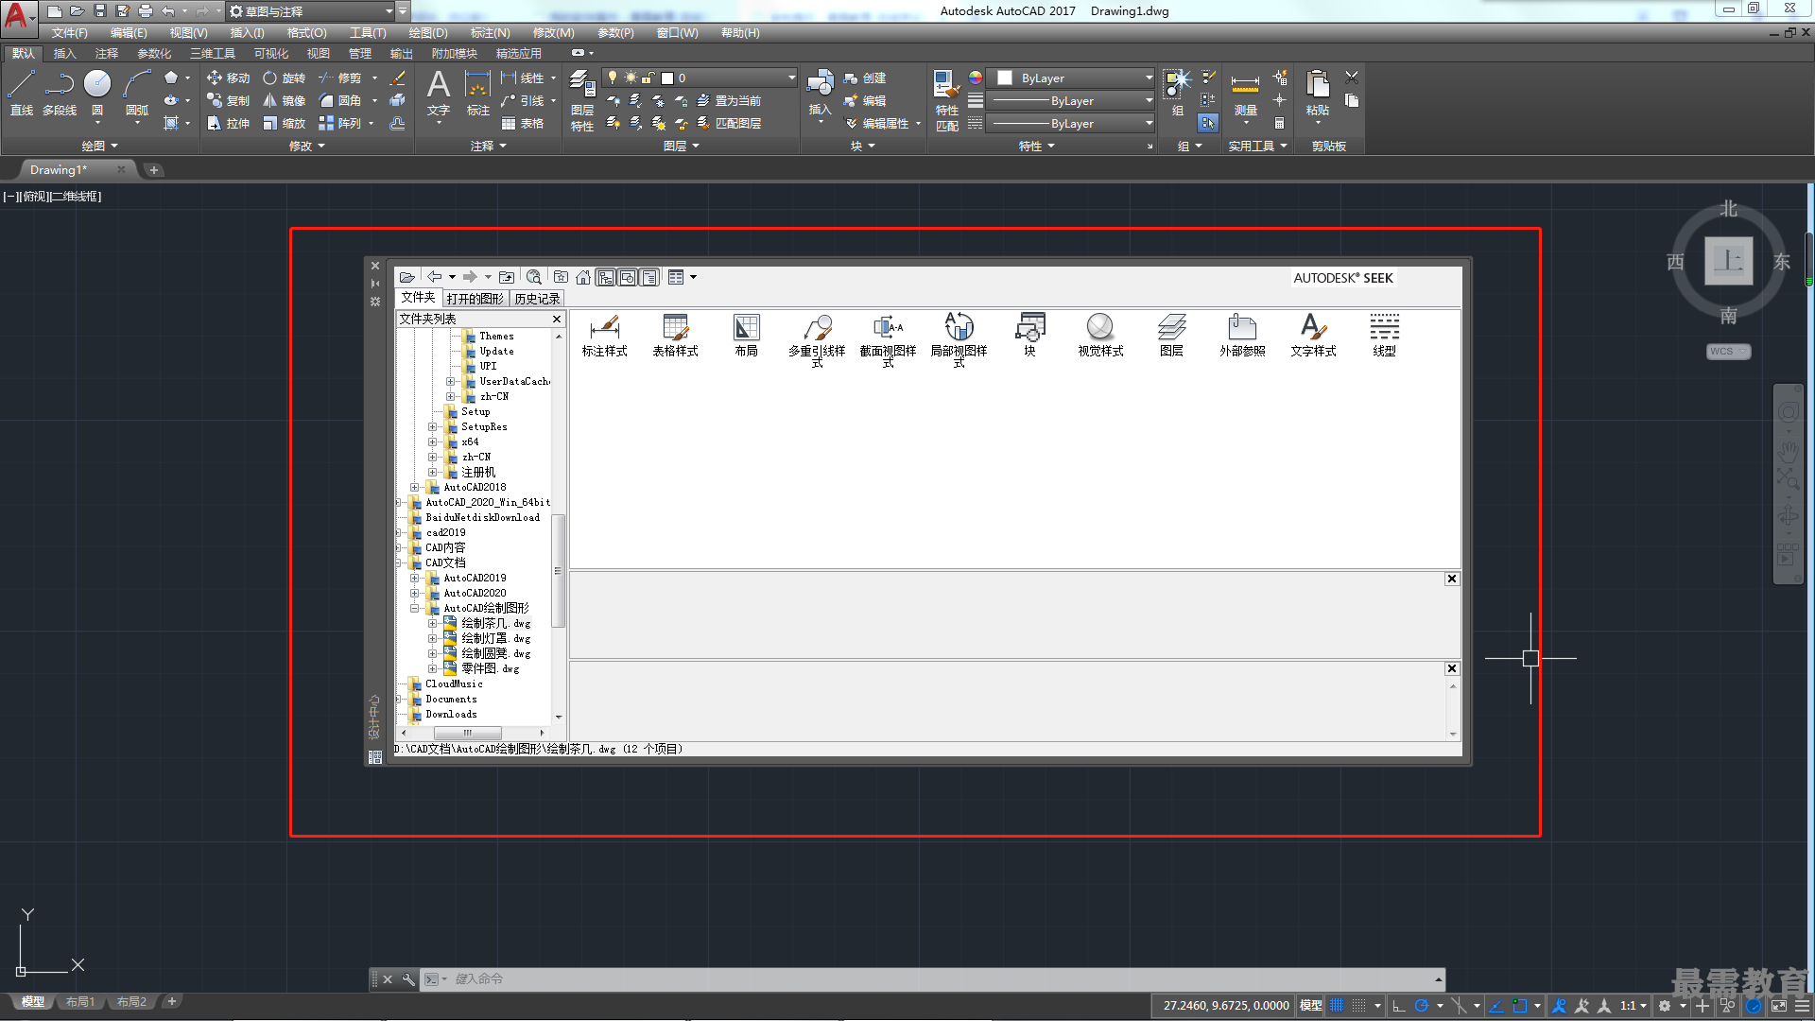Image resolution: width=1815 pixels, height=1021 pixels.
Task: Collapse the AutoCAD绘制图形 folder node
Action: point(414,608)
